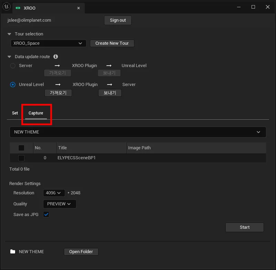Click disabled 가져오기 button under Server row

click(58, 73)
